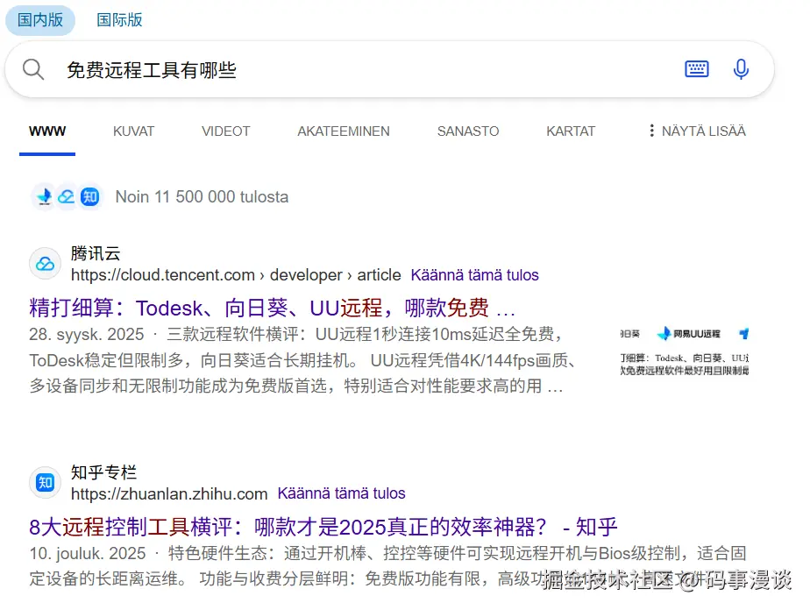Switch to 国际版 version
Image resolution: width=810 pixels, height=610 pixels.
point(119,20)
